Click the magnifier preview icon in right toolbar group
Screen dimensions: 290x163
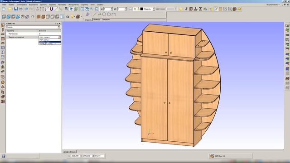pos(230,9)
